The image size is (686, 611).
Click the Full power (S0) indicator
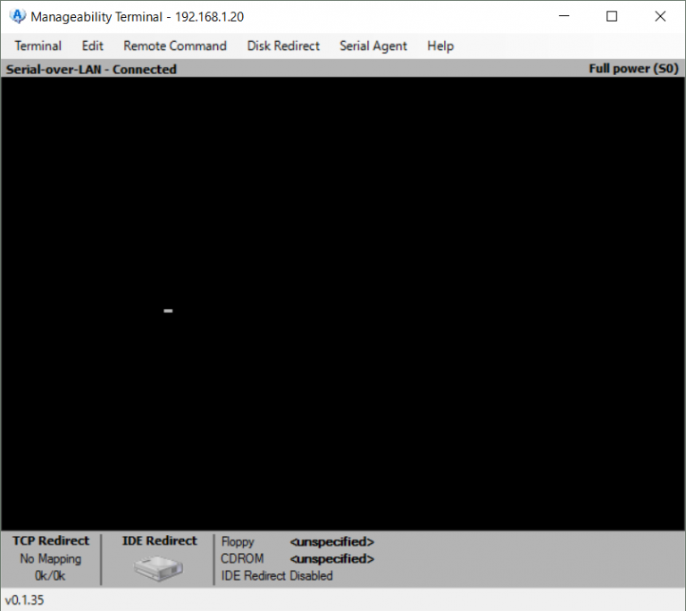[x=633, y=69]
